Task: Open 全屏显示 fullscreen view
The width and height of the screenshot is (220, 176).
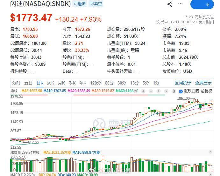Action: pos(203,83)
